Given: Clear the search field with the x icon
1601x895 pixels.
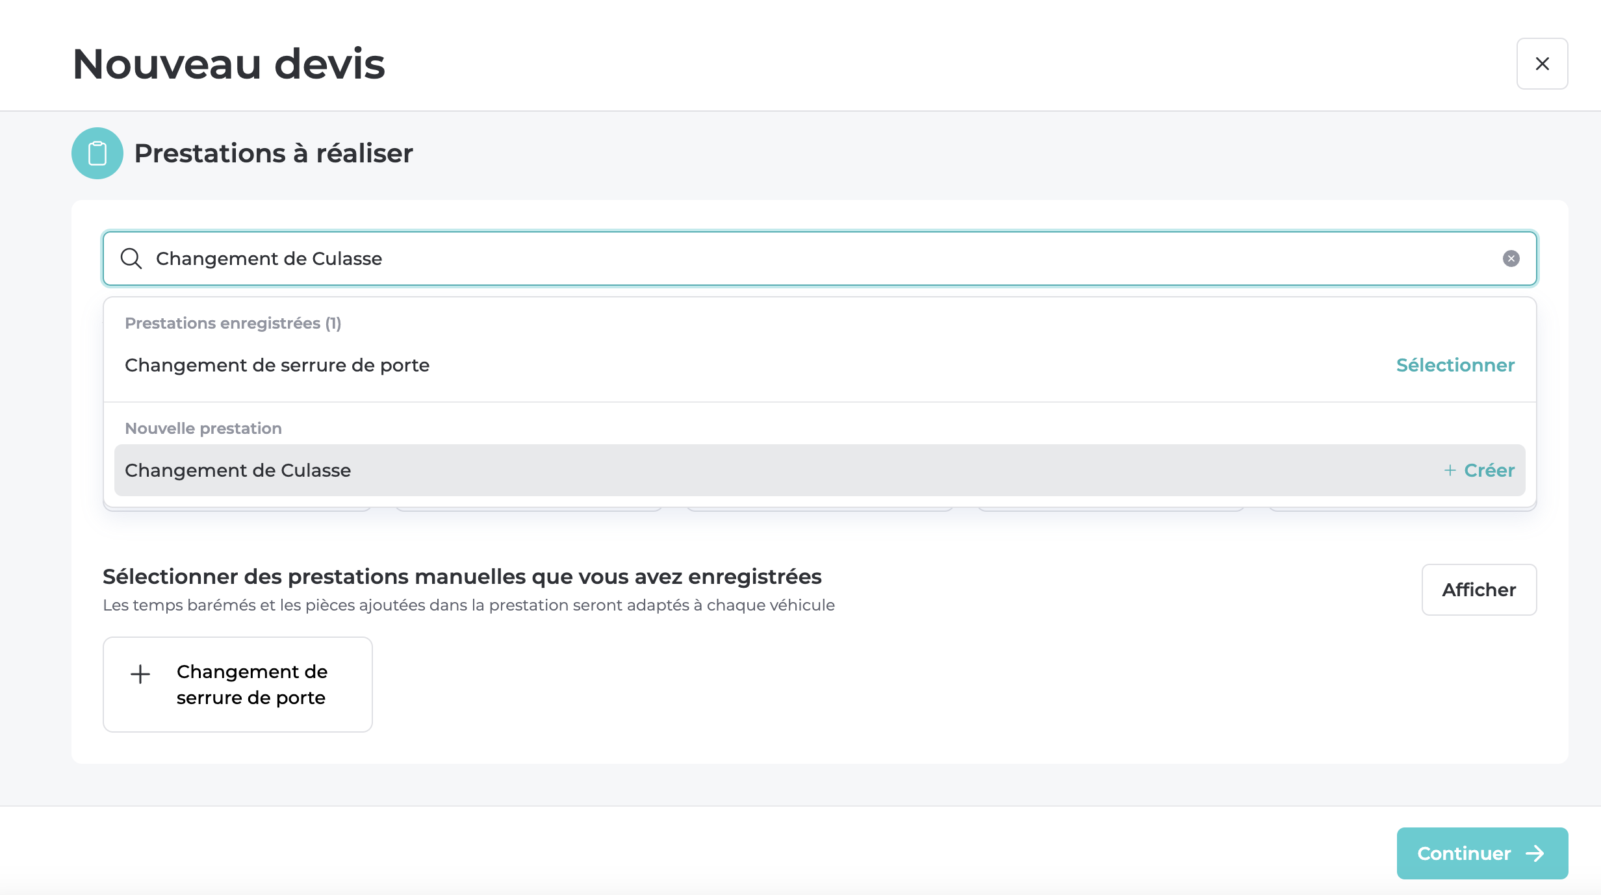Looking at the screenshot, I should coord(1511,258).
